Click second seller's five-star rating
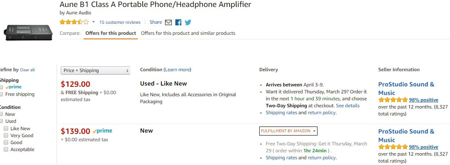Screen dimensions: 450x165 pos(393,147)
